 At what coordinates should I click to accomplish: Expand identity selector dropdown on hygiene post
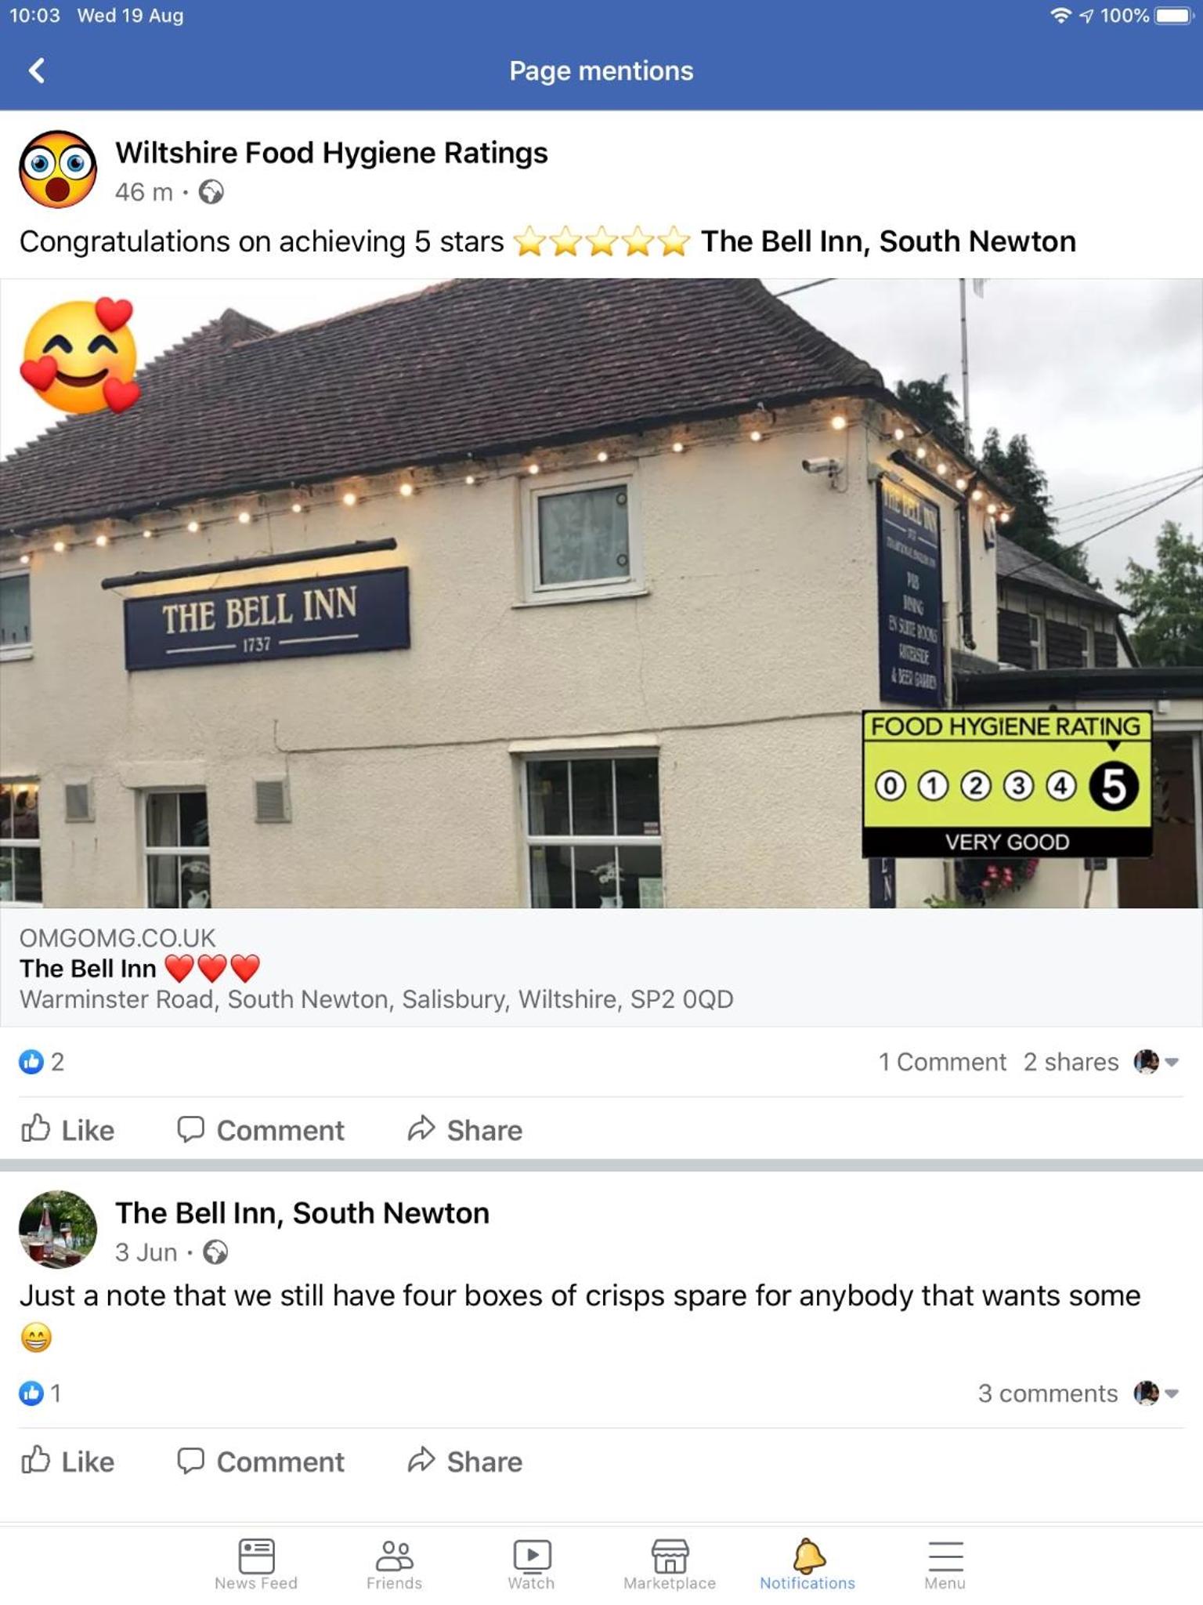tap(1157, 1062)
